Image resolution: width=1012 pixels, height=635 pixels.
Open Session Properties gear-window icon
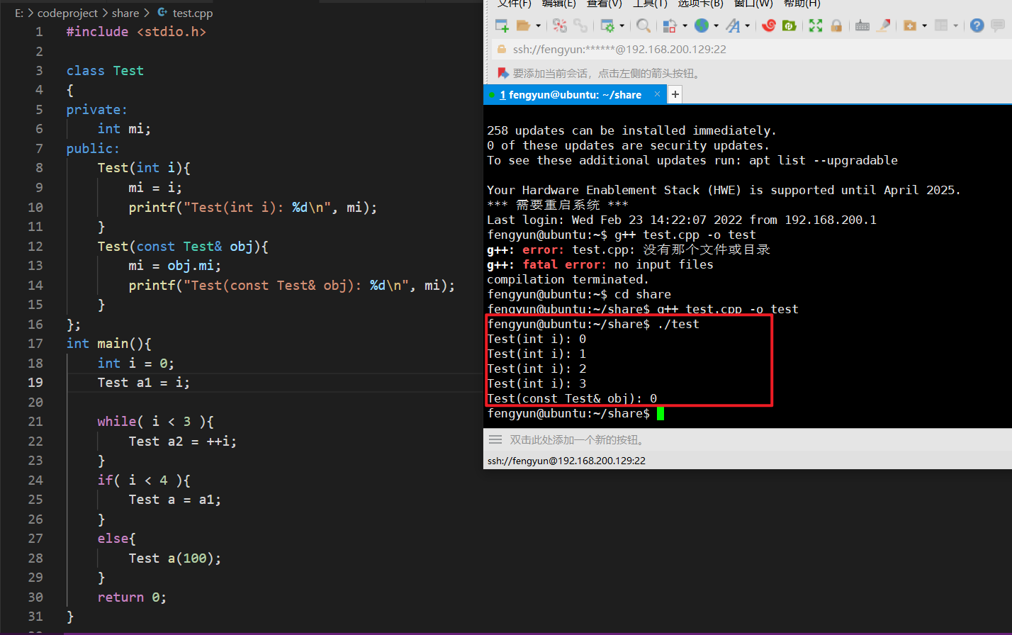coord(607,26)
